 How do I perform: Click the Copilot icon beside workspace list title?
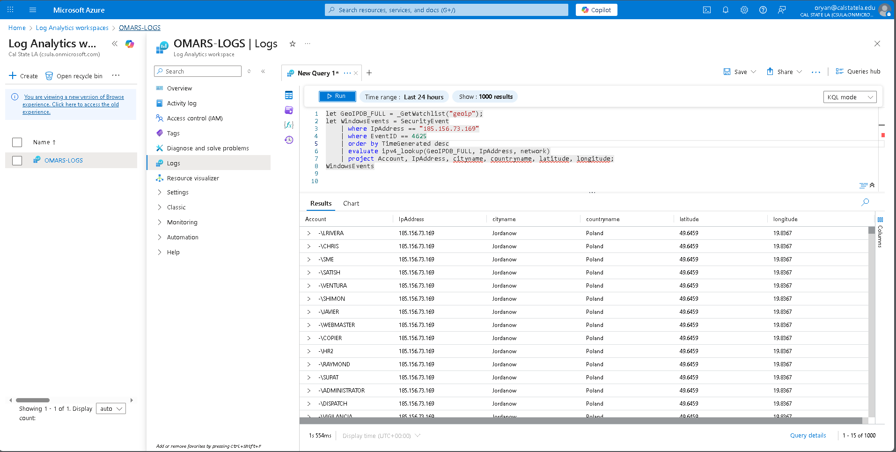(x=130, y=44)
